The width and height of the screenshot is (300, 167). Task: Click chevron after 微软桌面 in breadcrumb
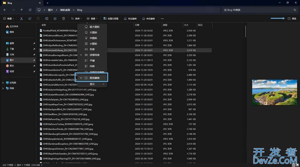(x=73, y=10)
